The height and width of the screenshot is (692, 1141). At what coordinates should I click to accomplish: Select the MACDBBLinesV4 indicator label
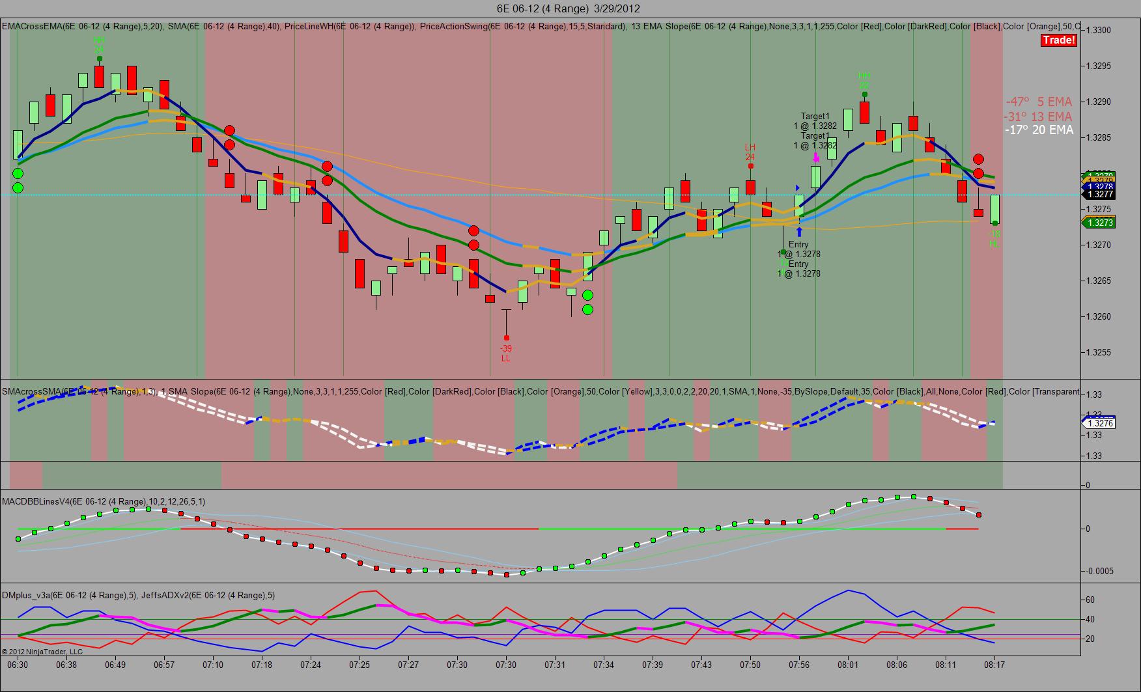point(104,501)
